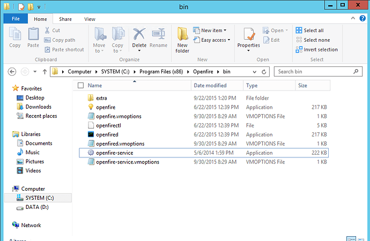Open Network in navigation pane
The height and width of the screenshot is (241, 370).
(x=26, y=225)
